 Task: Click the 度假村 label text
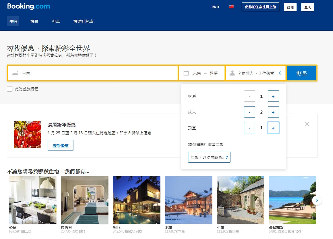pos(66,227)
